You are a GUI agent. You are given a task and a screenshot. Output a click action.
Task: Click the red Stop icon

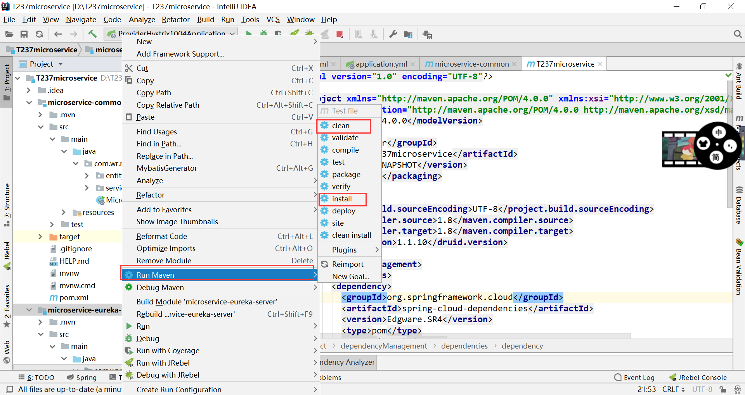340,34
